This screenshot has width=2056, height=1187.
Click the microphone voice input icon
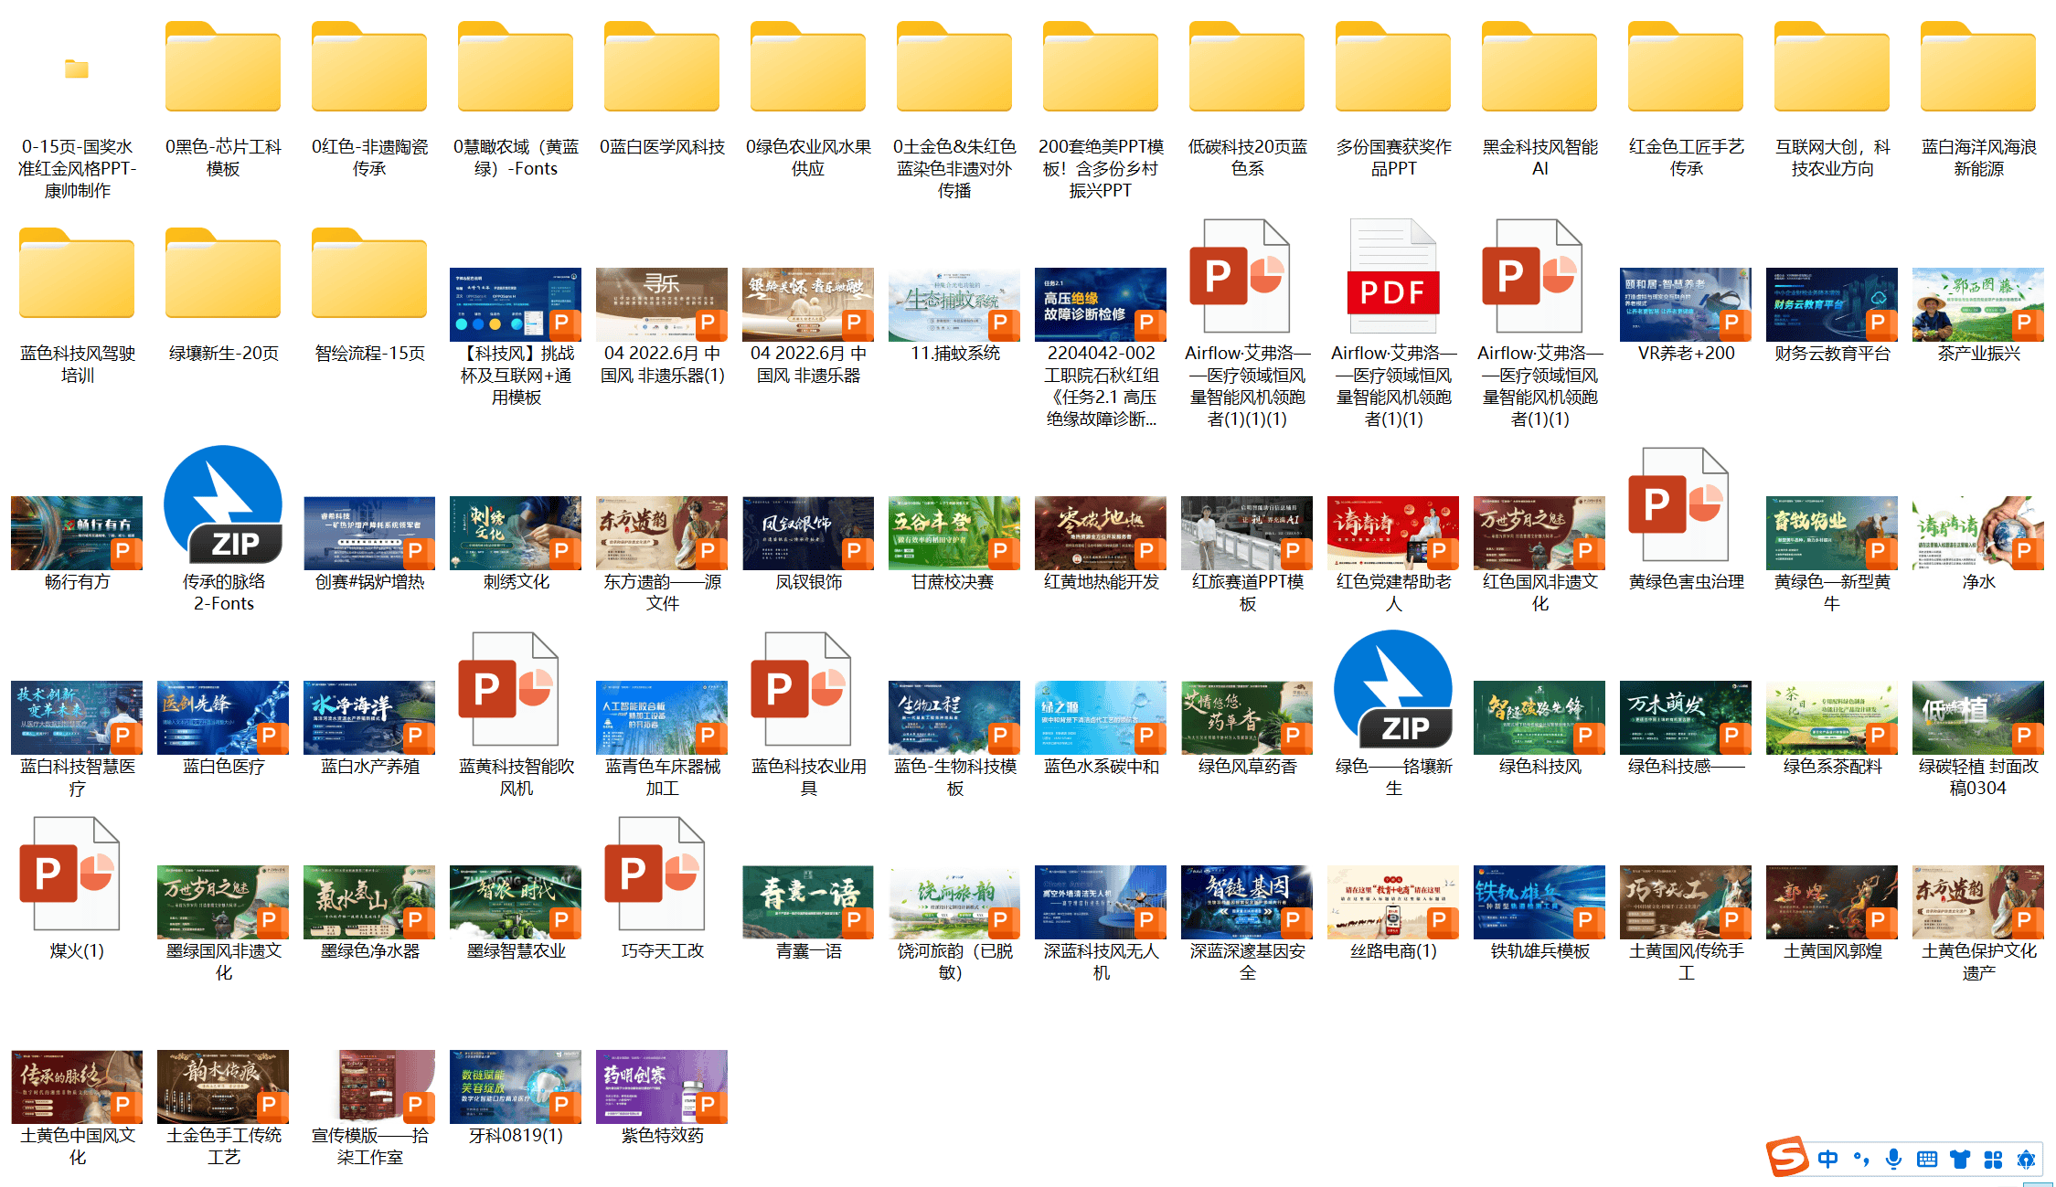click(1894, 1159)
